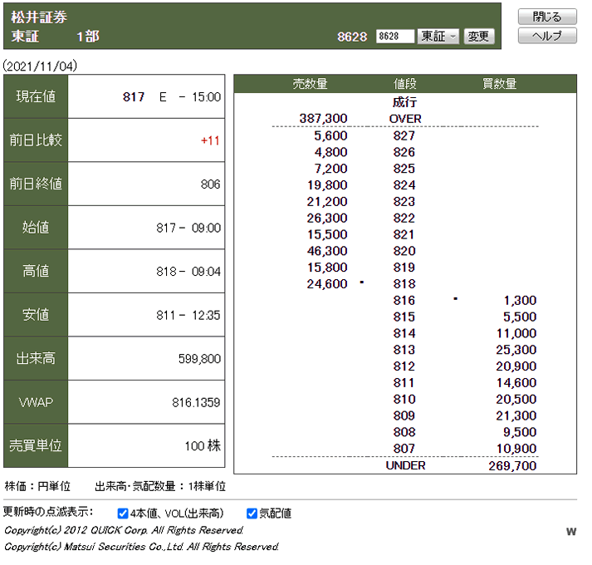
Task: Uncheck the 気配値 blink display checkbox
Action: click(252, 513)
